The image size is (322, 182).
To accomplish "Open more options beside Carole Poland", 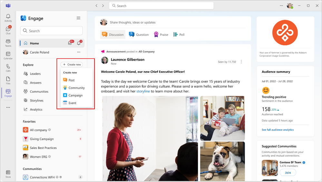I will pos(79,52).
